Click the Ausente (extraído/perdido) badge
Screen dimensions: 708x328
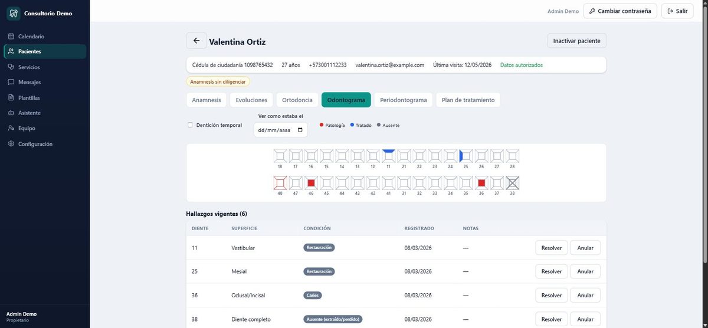point(333,319)
